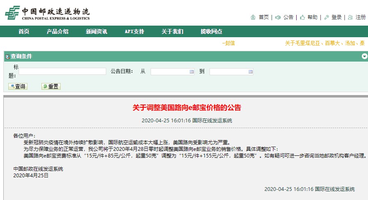Image resolution: width=368 pixels, height=200 pixels.
Task: Open 新闻资讯 menu item
Action: click(x=96, y=31)
